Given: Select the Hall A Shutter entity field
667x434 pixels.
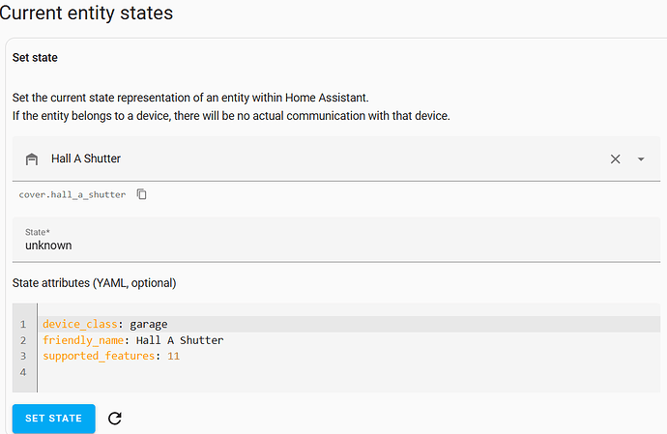Looking at the screenshot, I should [x=336, y=159].
